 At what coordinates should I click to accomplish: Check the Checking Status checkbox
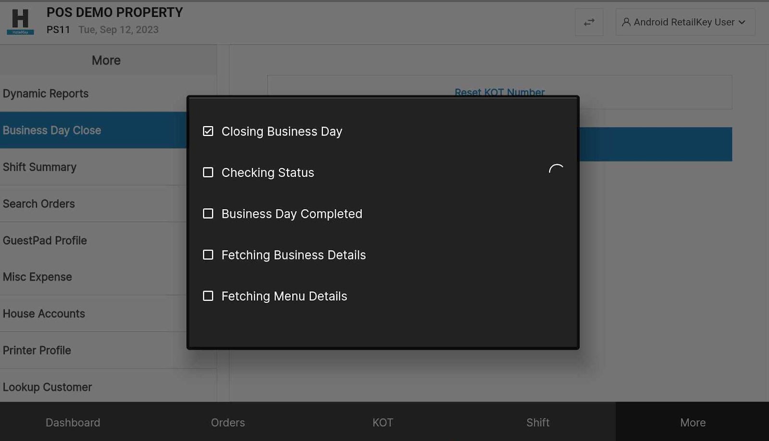208,172
